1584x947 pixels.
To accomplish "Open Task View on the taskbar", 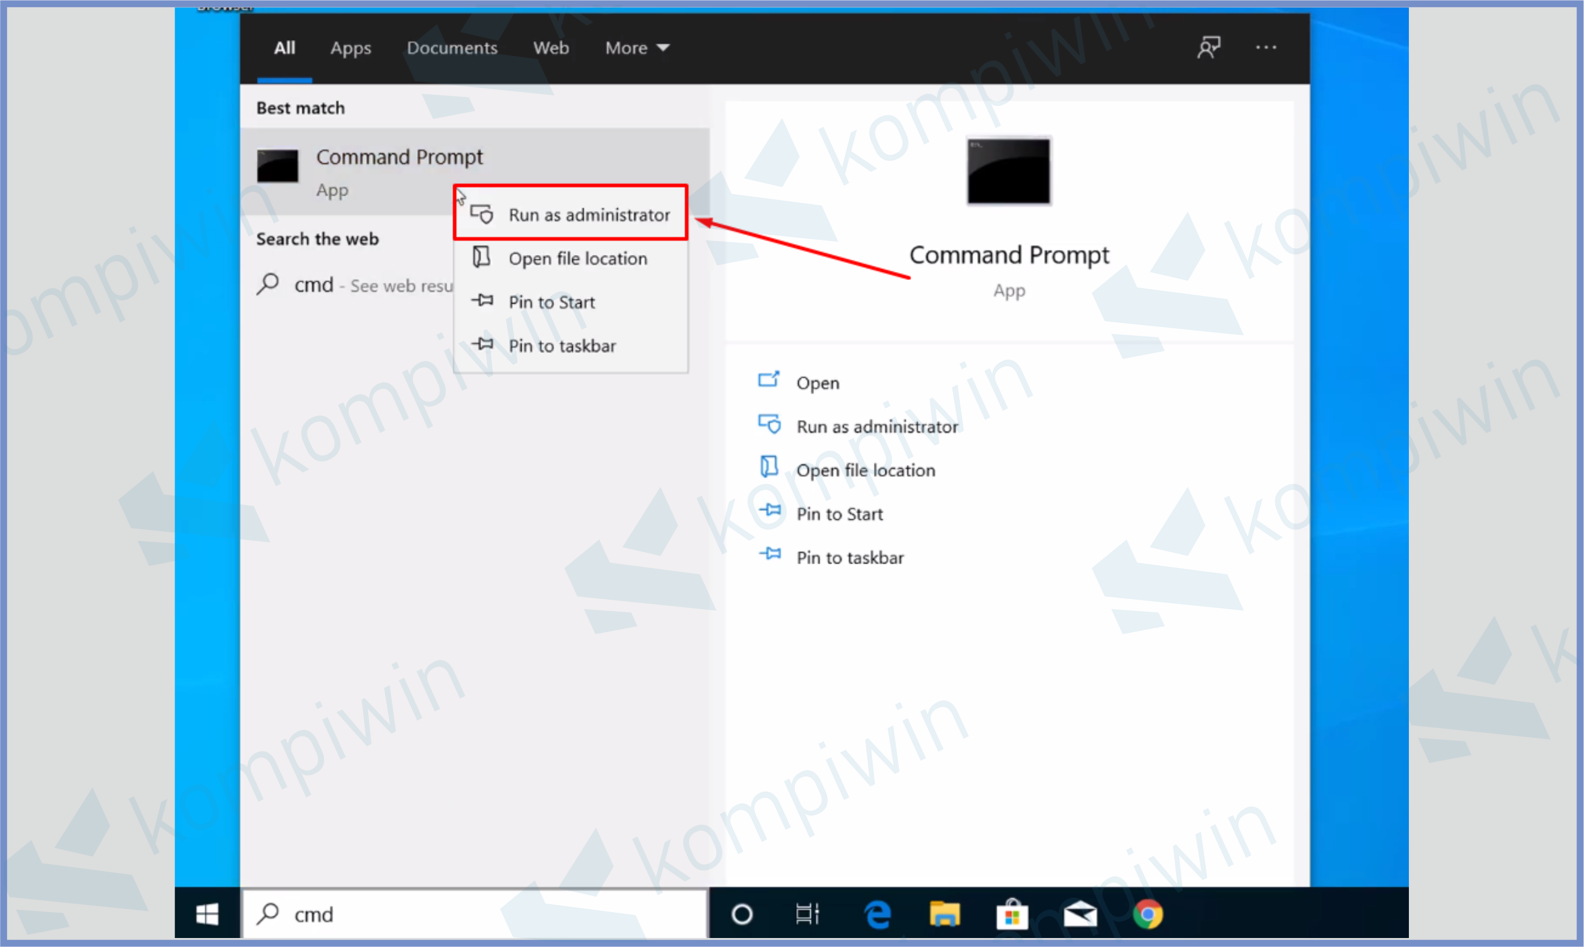I will pyautogui.click(x=808, y=914).
